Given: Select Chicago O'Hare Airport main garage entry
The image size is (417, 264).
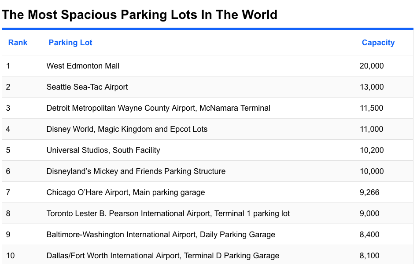Looking at the screenshot, I should pyautogui.click(x=125, y=192).
